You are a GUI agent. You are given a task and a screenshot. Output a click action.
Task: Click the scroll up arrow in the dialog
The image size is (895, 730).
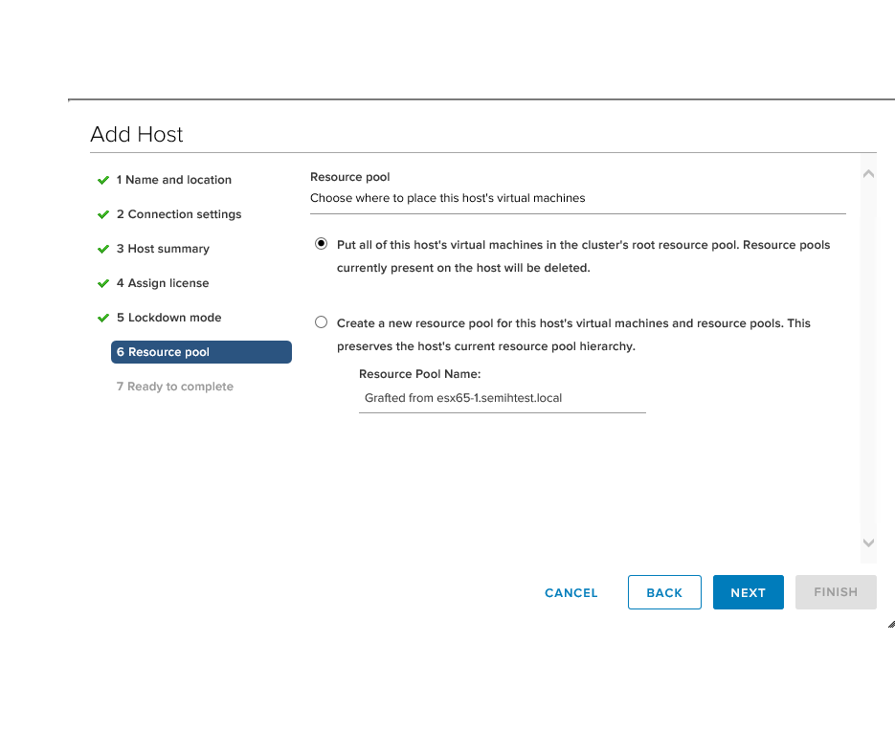(x=868, y=174)
